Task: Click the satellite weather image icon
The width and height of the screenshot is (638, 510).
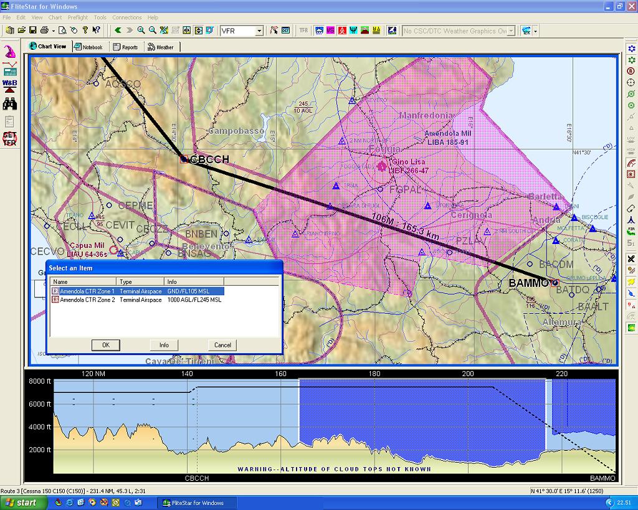Action: tap(392, 30)
